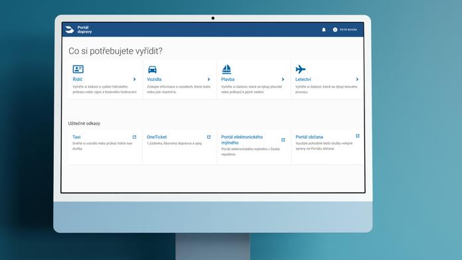Viewport: 462px width, 260px height.
Task: Open OneTicket external link icon
Action: click(x=208, y=137)
